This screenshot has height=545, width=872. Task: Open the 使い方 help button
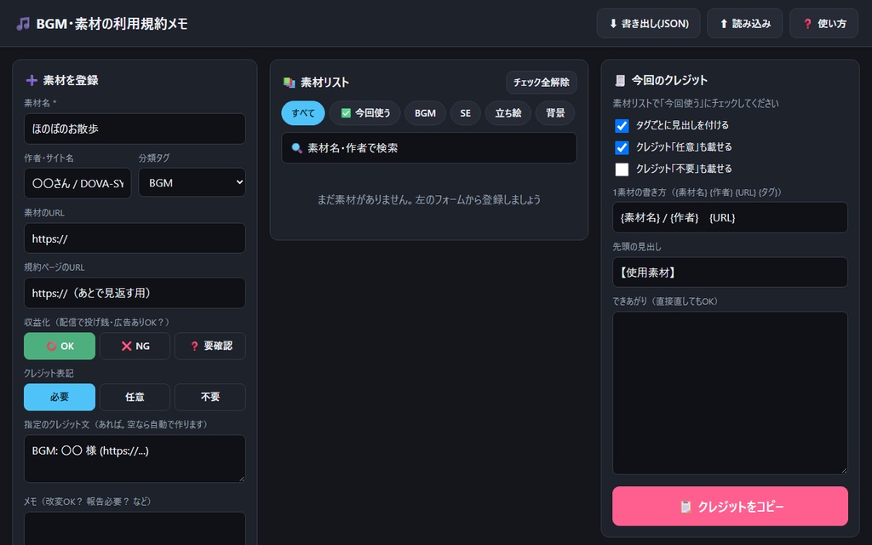[823, 23]
